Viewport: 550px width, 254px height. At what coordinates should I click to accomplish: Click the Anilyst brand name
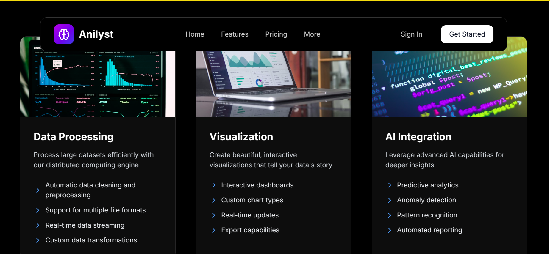(x=96, y=34)
